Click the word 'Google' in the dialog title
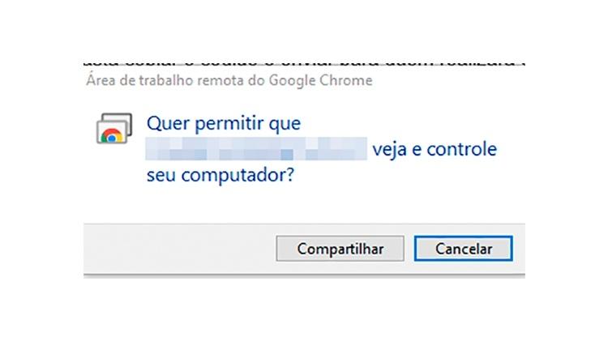The width and height of the screenshot is (608, 341). click(293, 81)
